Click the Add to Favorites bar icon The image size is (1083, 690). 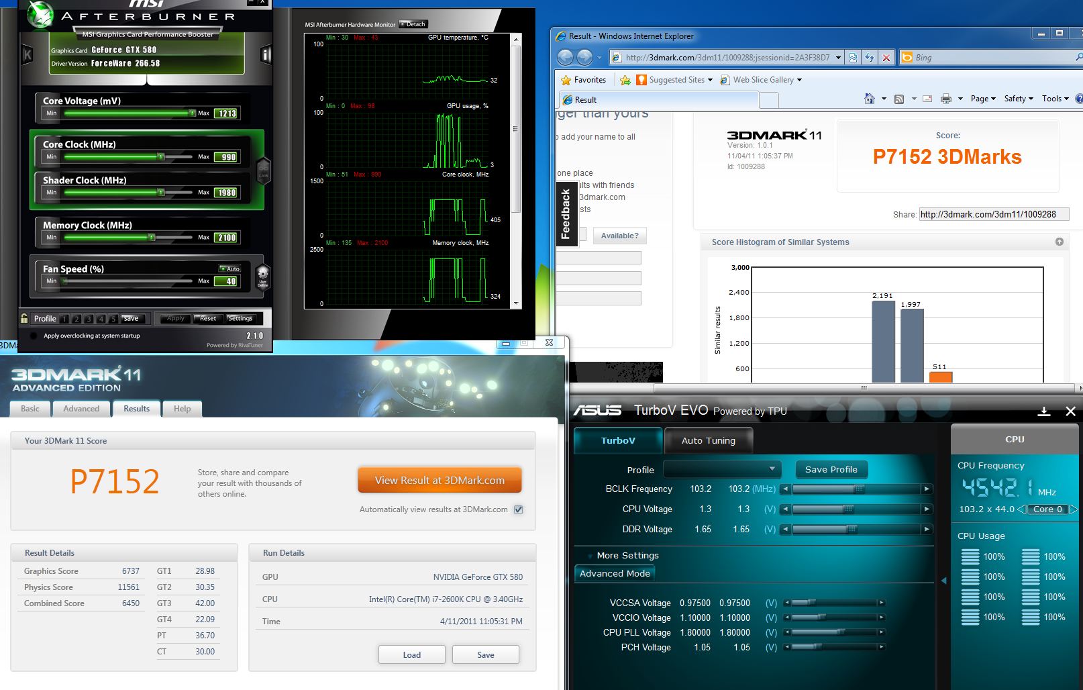[x=625, y=80]
